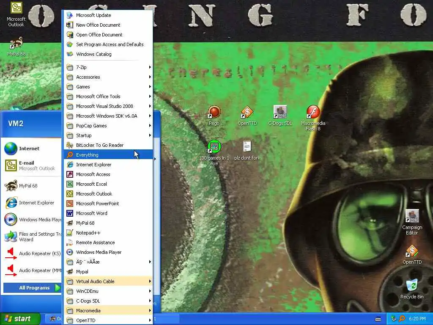Expand PopCap Games folder
The height and width of the screenshot is (325, 433).
click(108, 126)
